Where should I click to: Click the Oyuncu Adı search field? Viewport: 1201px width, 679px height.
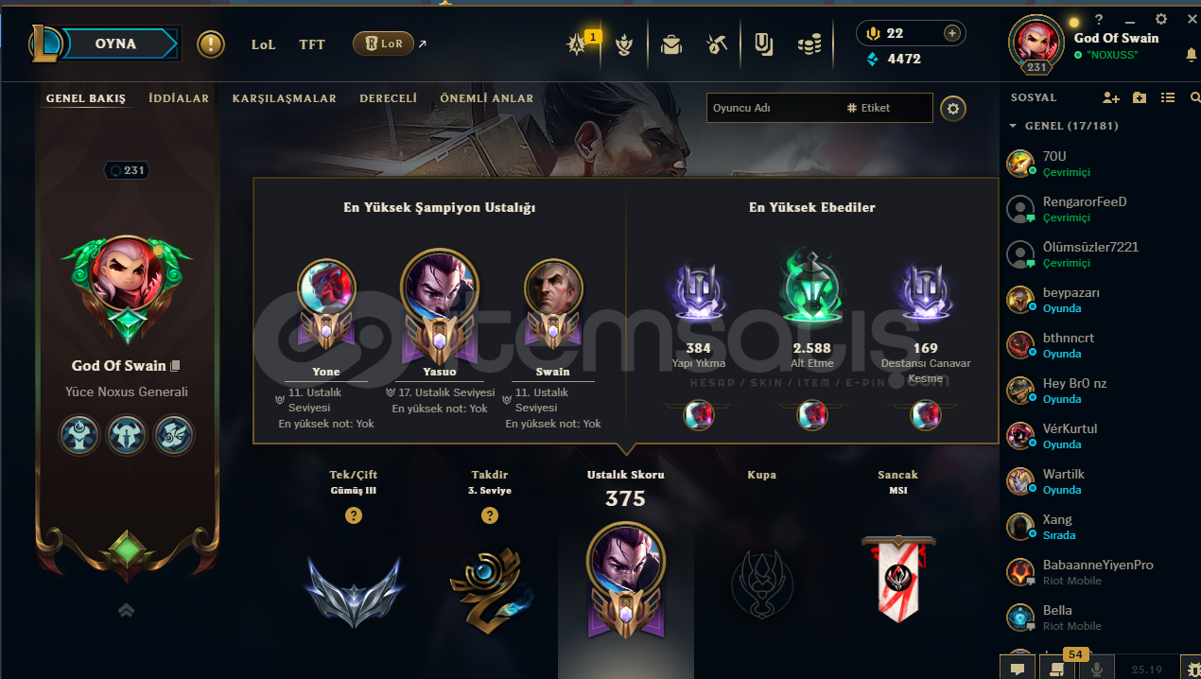click(775, 108)
